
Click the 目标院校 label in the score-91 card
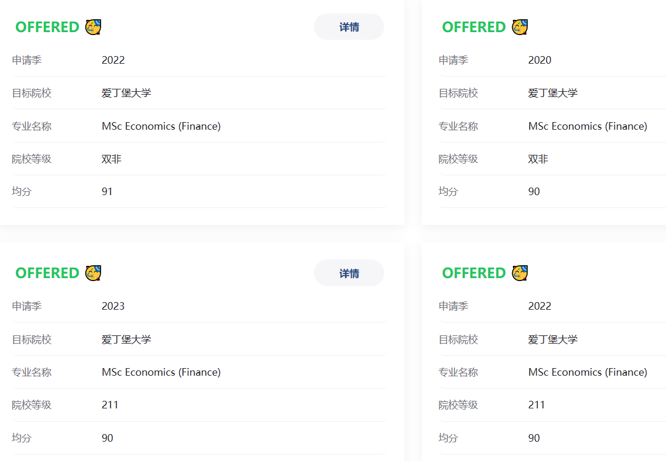coord(32,93)
